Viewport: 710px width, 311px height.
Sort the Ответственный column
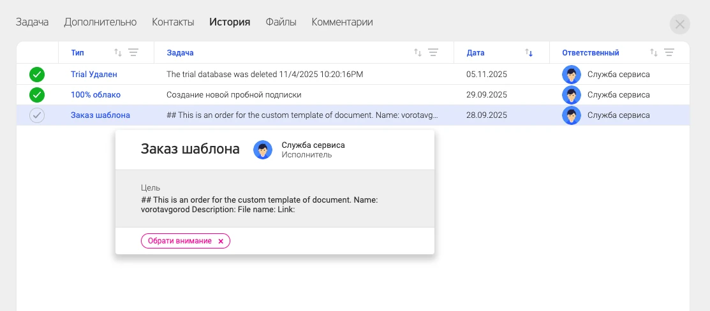(x=653, y=52)
